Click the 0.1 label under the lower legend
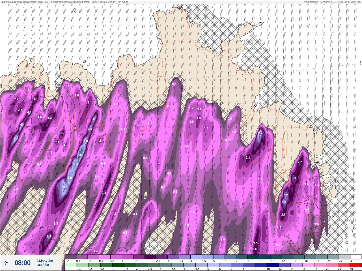 (66, 269)
